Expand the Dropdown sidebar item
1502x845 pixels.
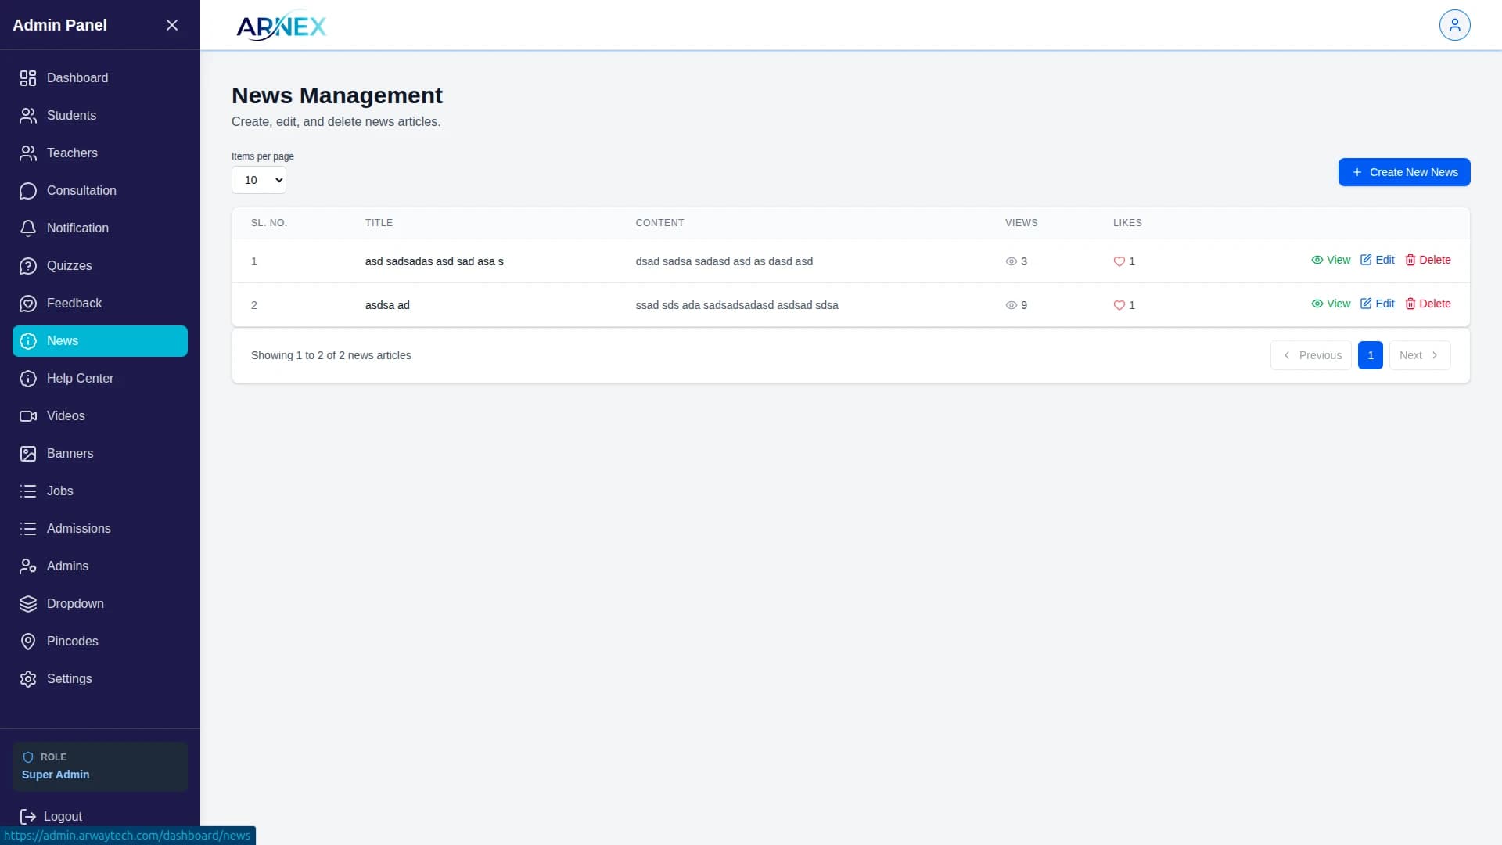click(75, 604)
